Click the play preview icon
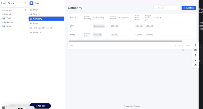Viewport: 203px width, 109px height. click(x=195, y=60)
